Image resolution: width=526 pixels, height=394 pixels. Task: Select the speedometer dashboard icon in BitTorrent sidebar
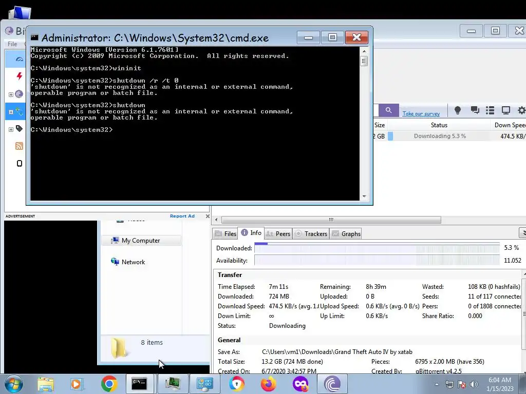point(19,59)
